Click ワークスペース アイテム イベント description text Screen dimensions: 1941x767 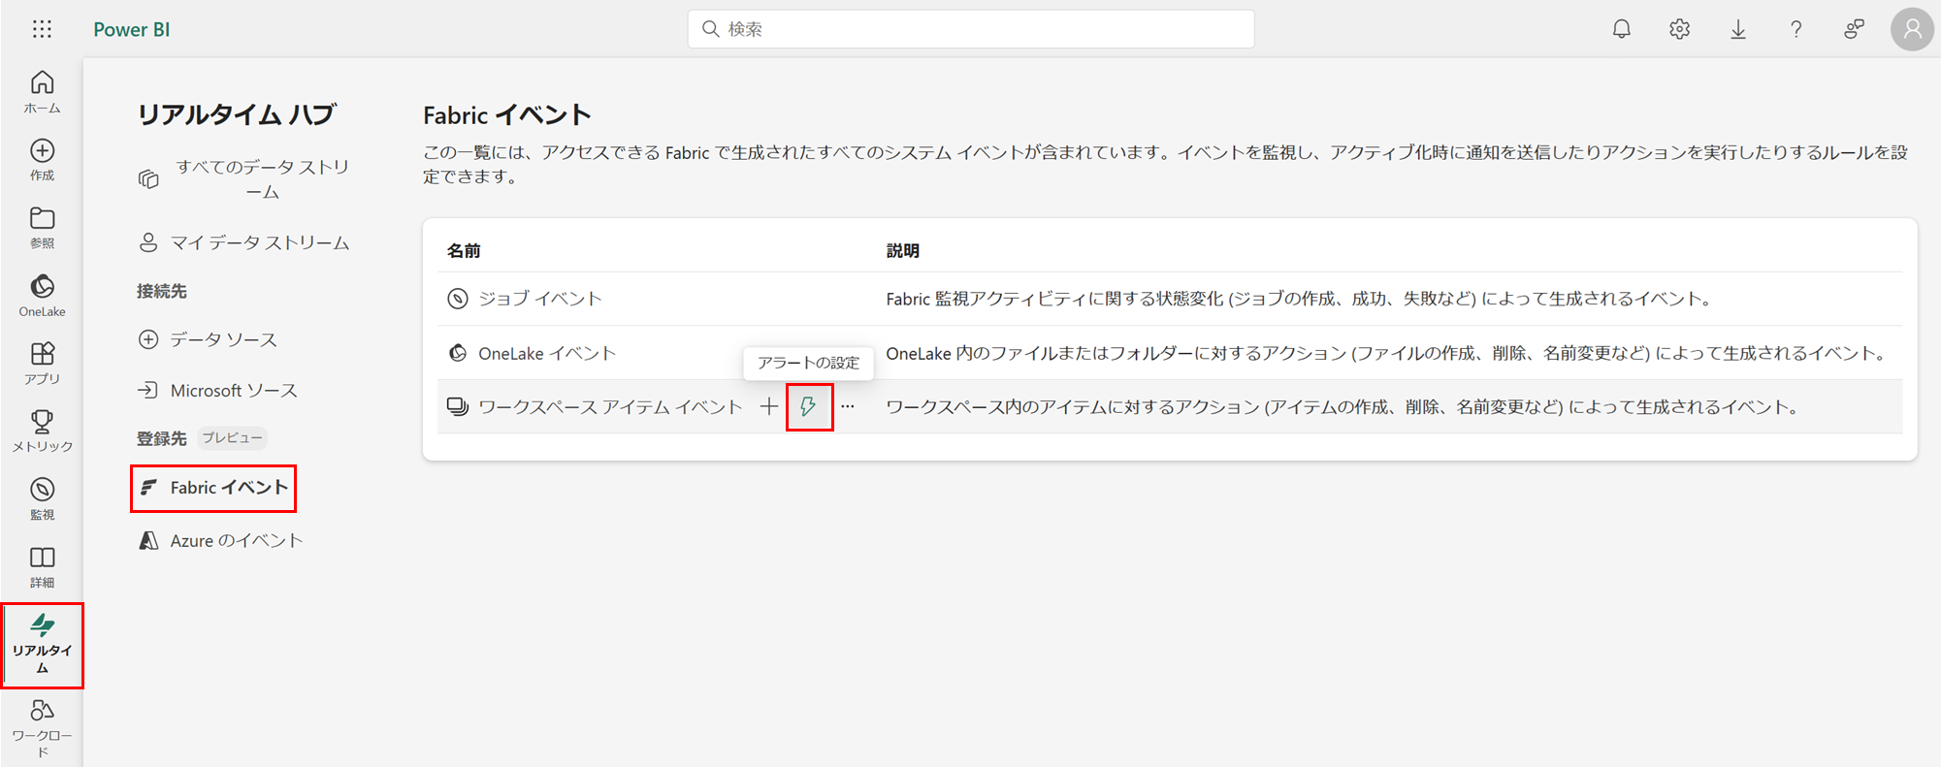1345,407
